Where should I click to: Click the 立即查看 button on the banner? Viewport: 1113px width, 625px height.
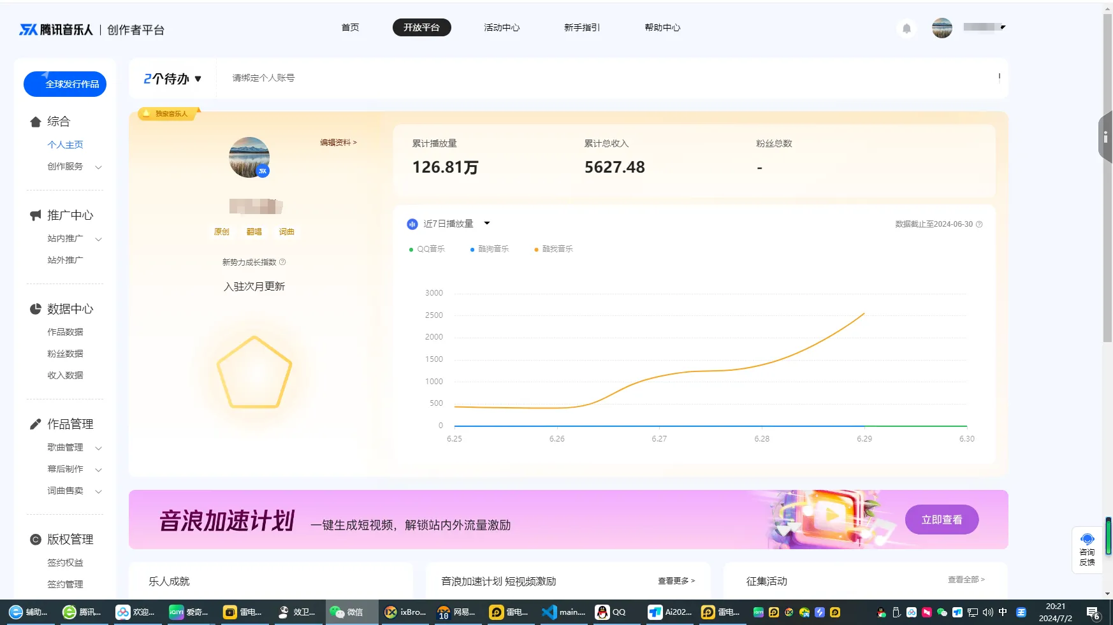(x=942, y=519)
